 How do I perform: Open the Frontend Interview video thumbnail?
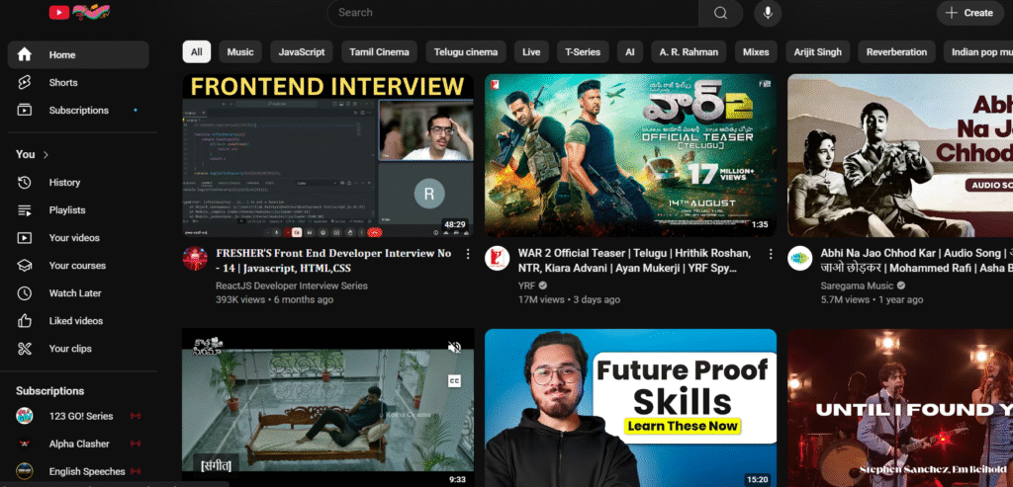[x=328, y=155]
